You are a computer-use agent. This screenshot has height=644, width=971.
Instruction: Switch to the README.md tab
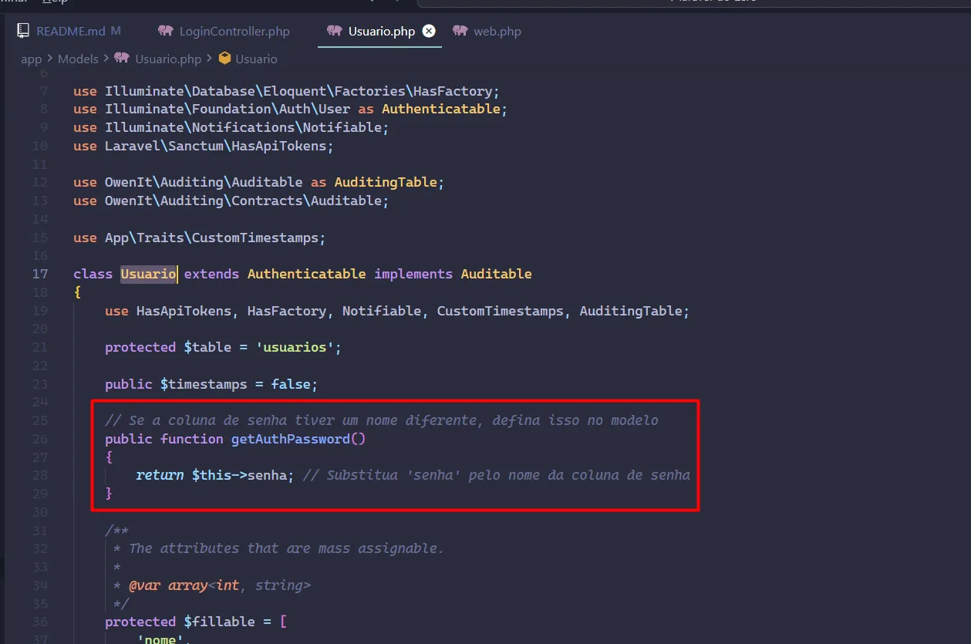point(69,31)
